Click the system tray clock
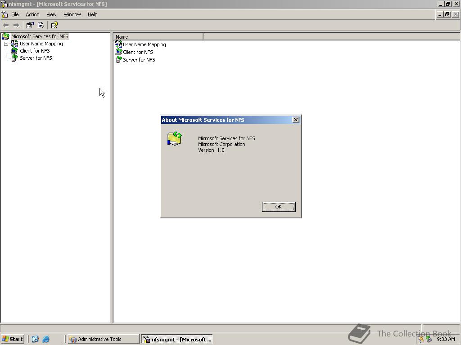The width and height of the screenshot is (461, 345). [x=446, y=339]
